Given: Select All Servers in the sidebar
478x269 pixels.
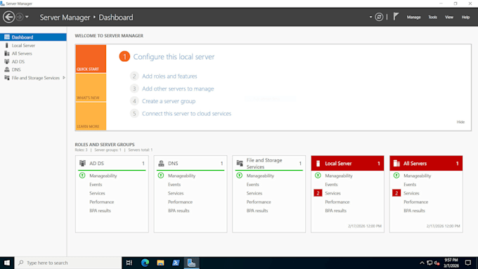Looking at the screenshot, I should click(33, 53).
